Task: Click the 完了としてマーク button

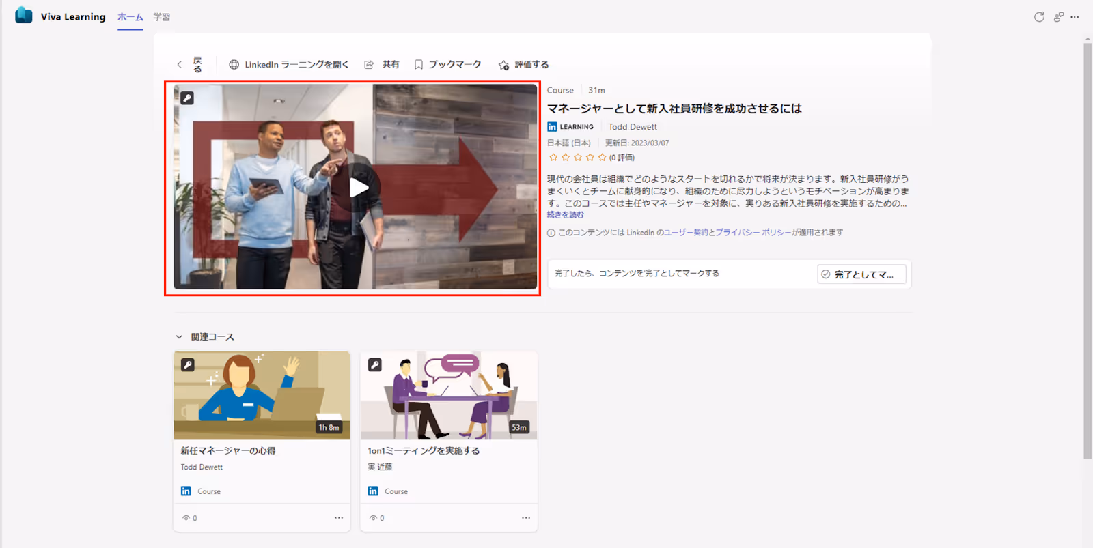Action: tap(861, 274)
